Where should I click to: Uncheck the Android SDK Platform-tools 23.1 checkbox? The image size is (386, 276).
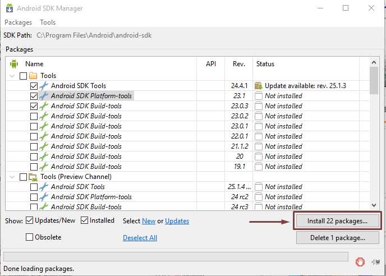34,96
